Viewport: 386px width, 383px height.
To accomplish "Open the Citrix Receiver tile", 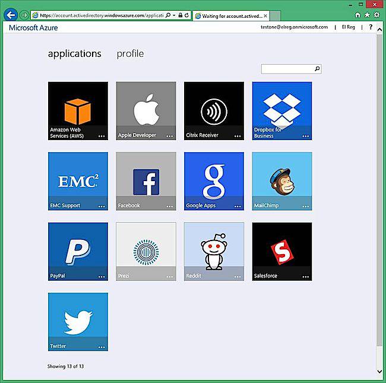I will pos(214,111).
